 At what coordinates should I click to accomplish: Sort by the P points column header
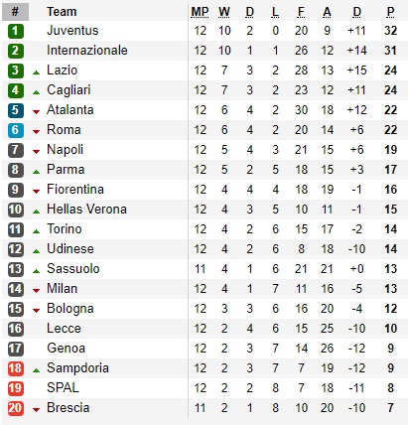[390, 12]
